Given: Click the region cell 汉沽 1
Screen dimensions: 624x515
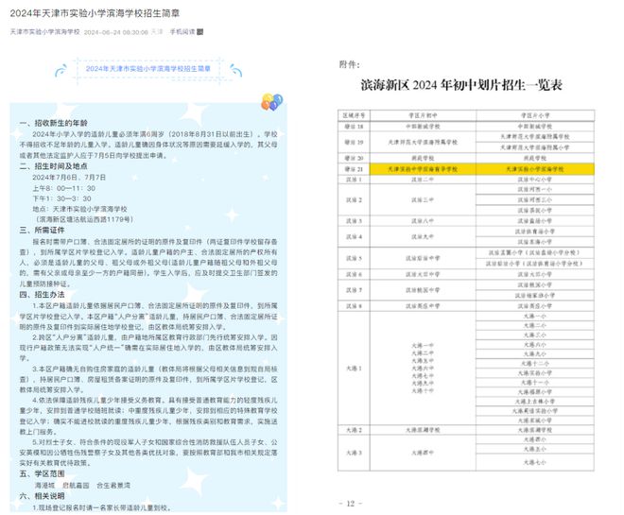Looking at the screenshot, I should [354, 180].
